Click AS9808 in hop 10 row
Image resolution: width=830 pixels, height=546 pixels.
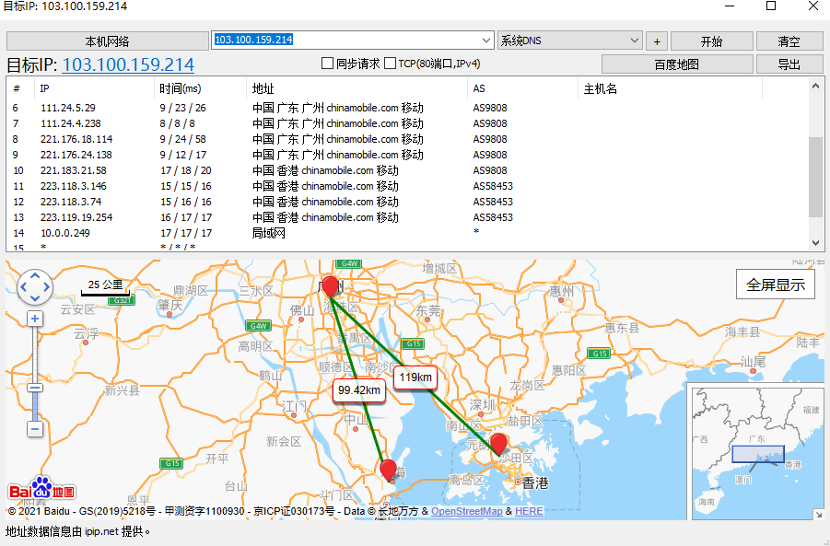tap(490, 170)
